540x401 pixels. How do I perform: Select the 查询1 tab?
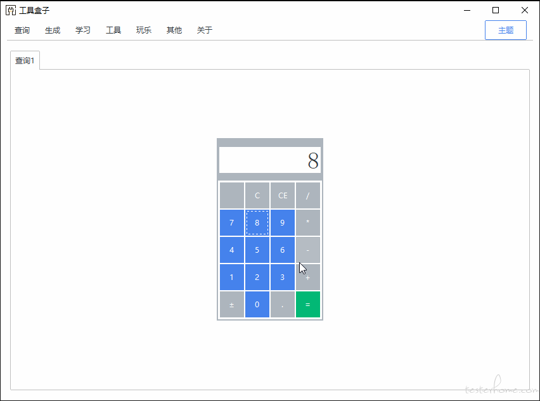tap(25, 61)
